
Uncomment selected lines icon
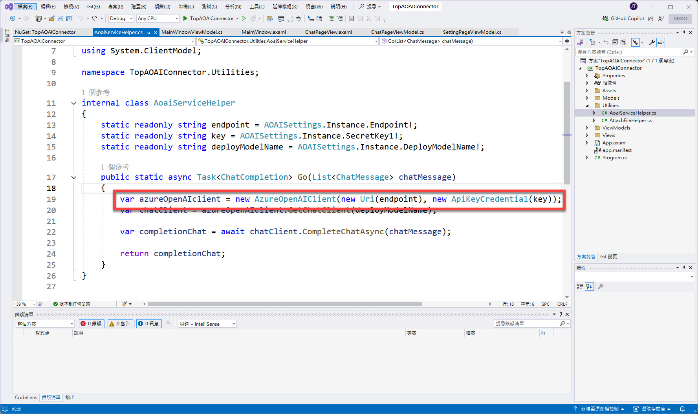(340, 18)
